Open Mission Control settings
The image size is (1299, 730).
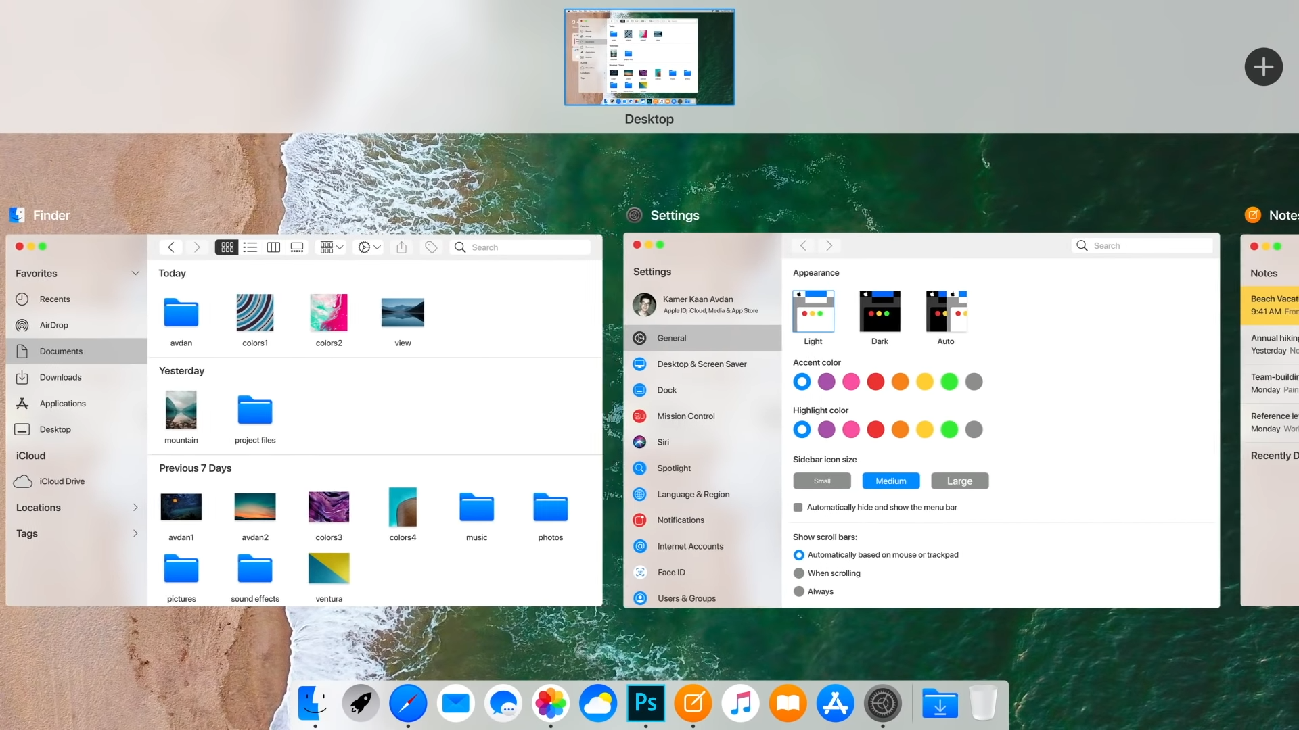coord(702,416)
